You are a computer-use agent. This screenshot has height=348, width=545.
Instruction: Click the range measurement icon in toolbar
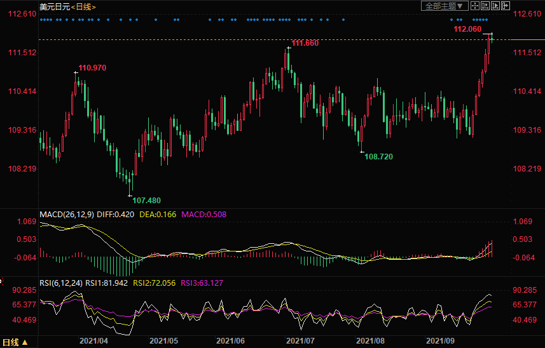coord(485,6)
